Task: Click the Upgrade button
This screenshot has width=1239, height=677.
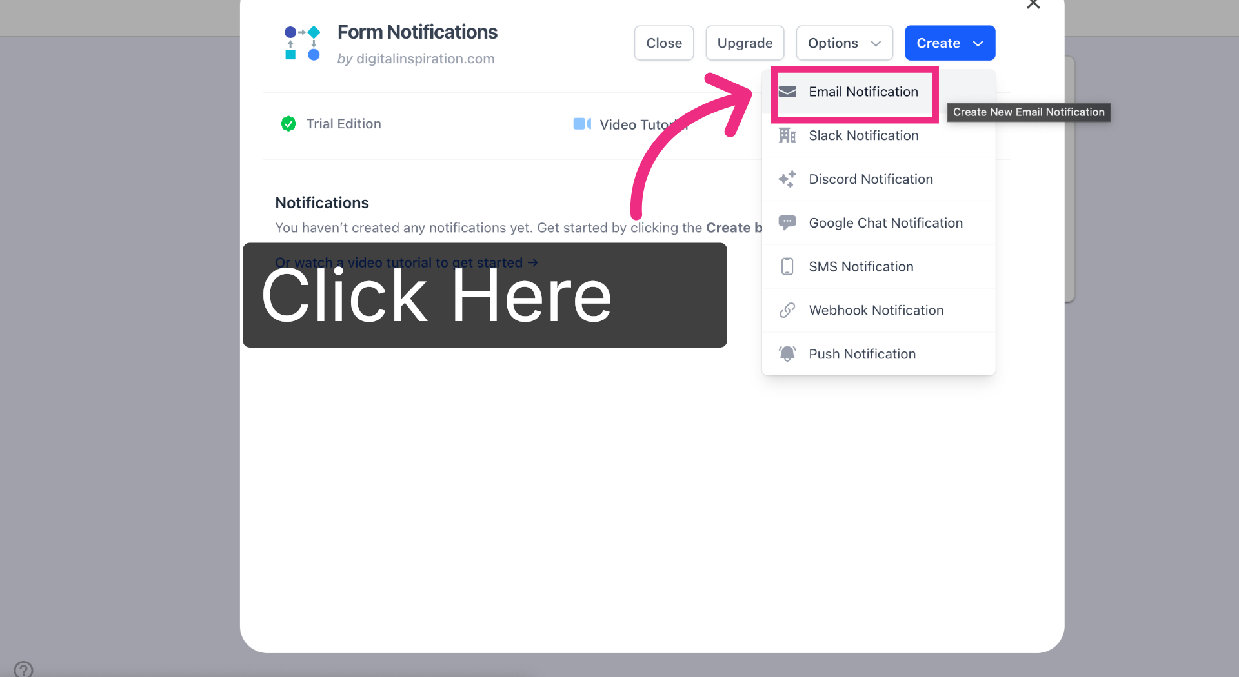Action: 745,43
